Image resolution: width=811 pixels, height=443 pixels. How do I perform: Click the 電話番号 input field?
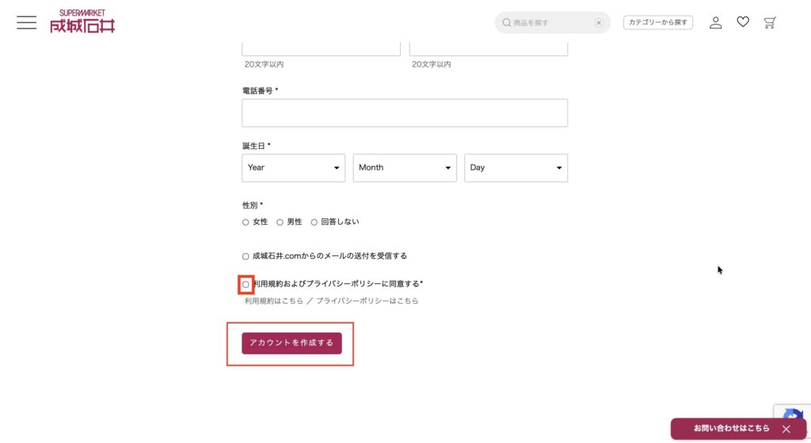pyautogui.click(x=405, y=113)
